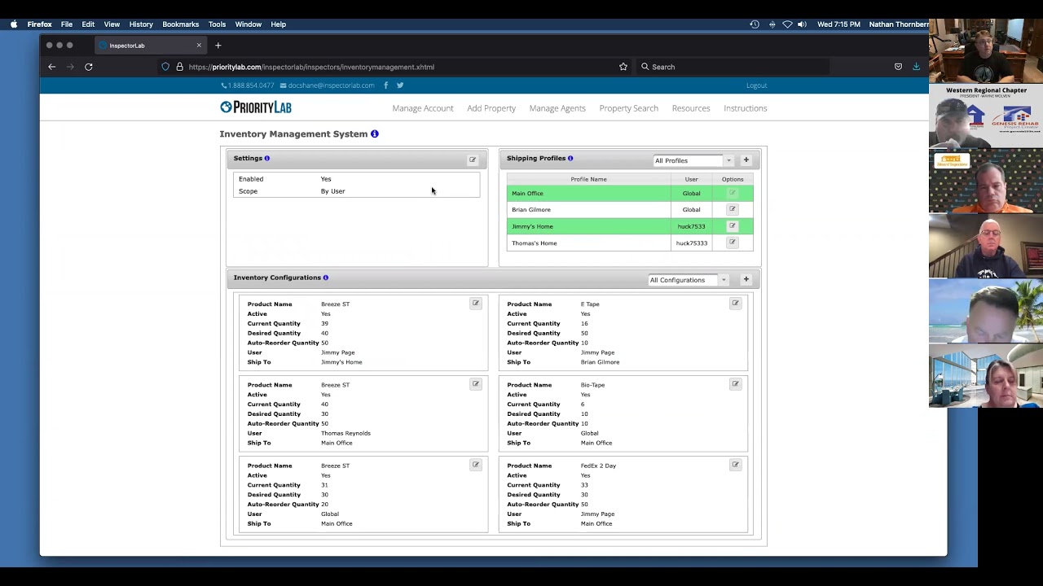Click info icon next to Inventory Management System
Viewport: 1043px width, 586px height.
(x=375, y=133)
